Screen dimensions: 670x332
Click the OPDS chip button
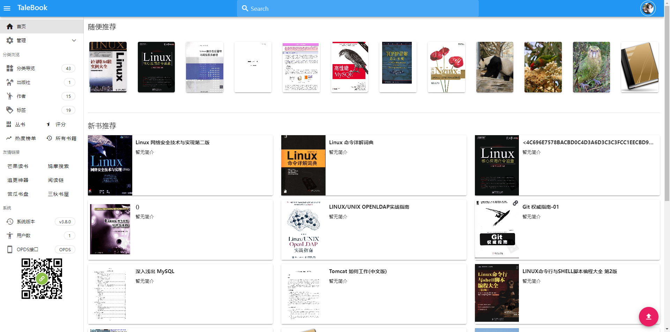click(x=65, y=249)
